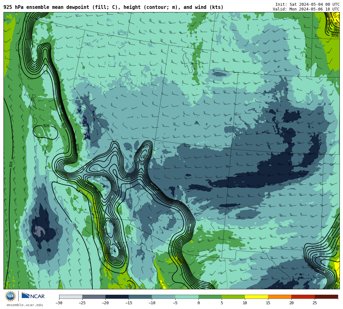Open the ensemble.ucar.edu link text
The width and height of the screenshot is (343, 309).
point(25,305)
